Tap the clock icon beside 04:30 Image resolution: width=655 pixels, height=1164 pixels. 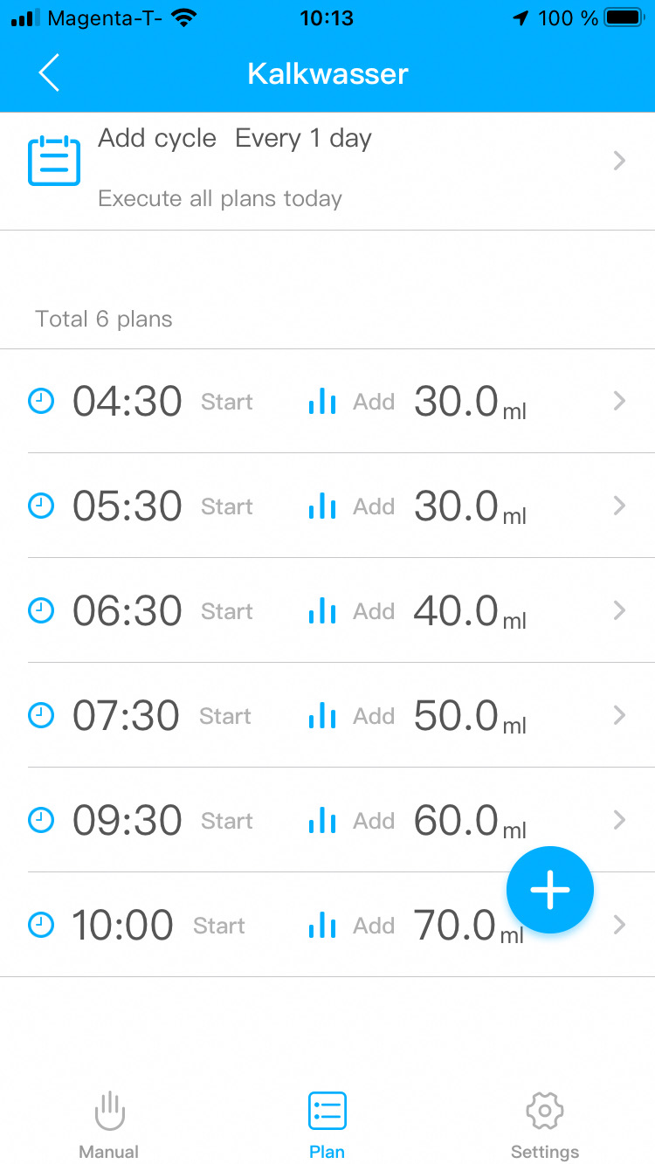point(41,401)
